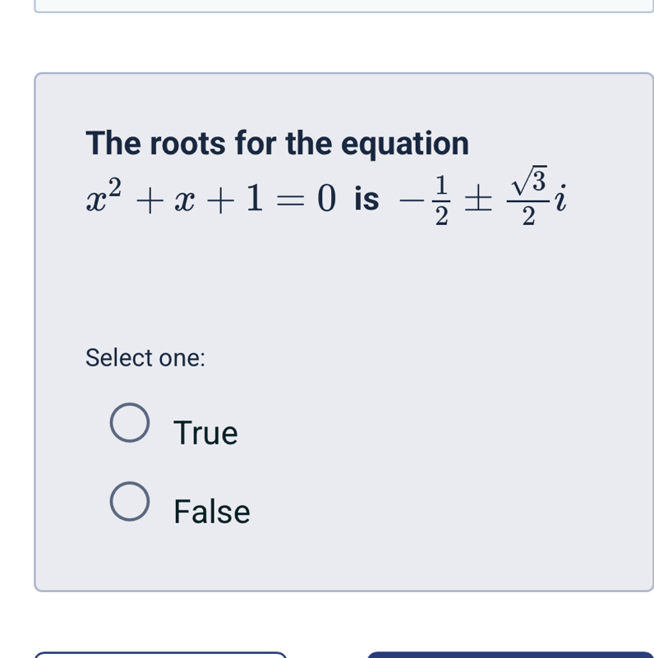Image resolution: width=654 pixels, height=658 pixels.
Task: Select the True radio button
Action: point(130,423)
